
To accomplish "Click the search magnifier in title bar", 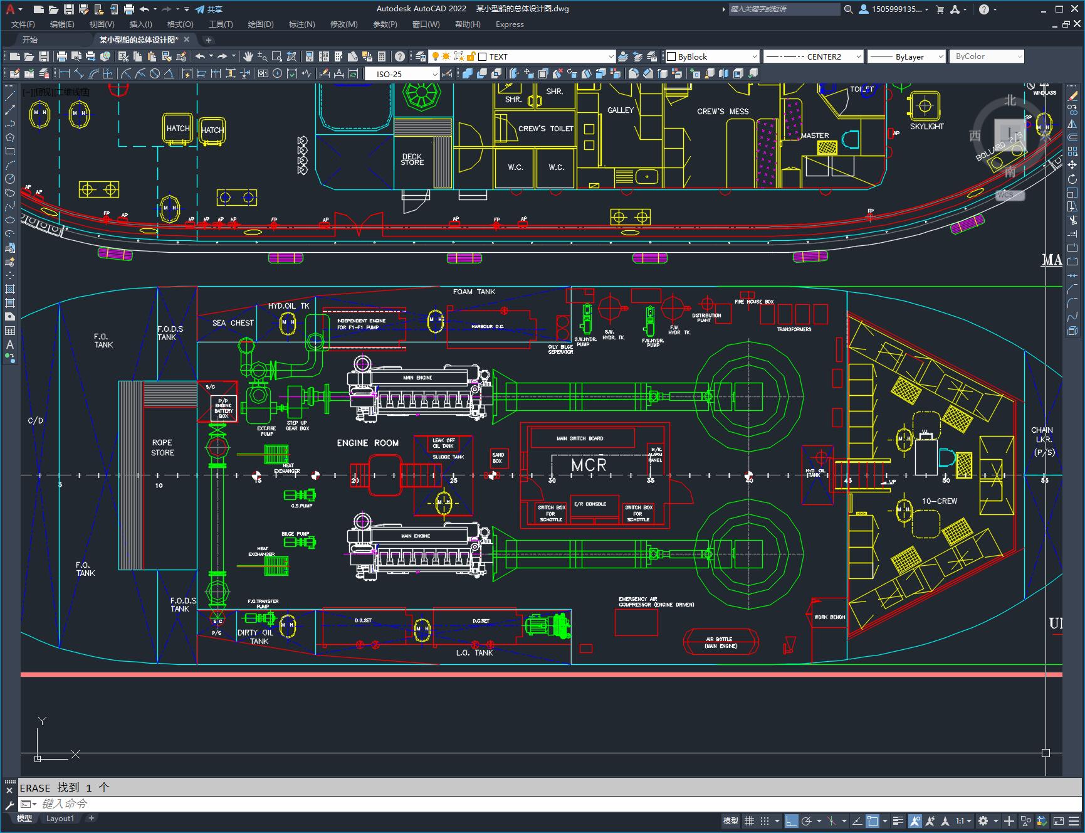I will point(848,9).
